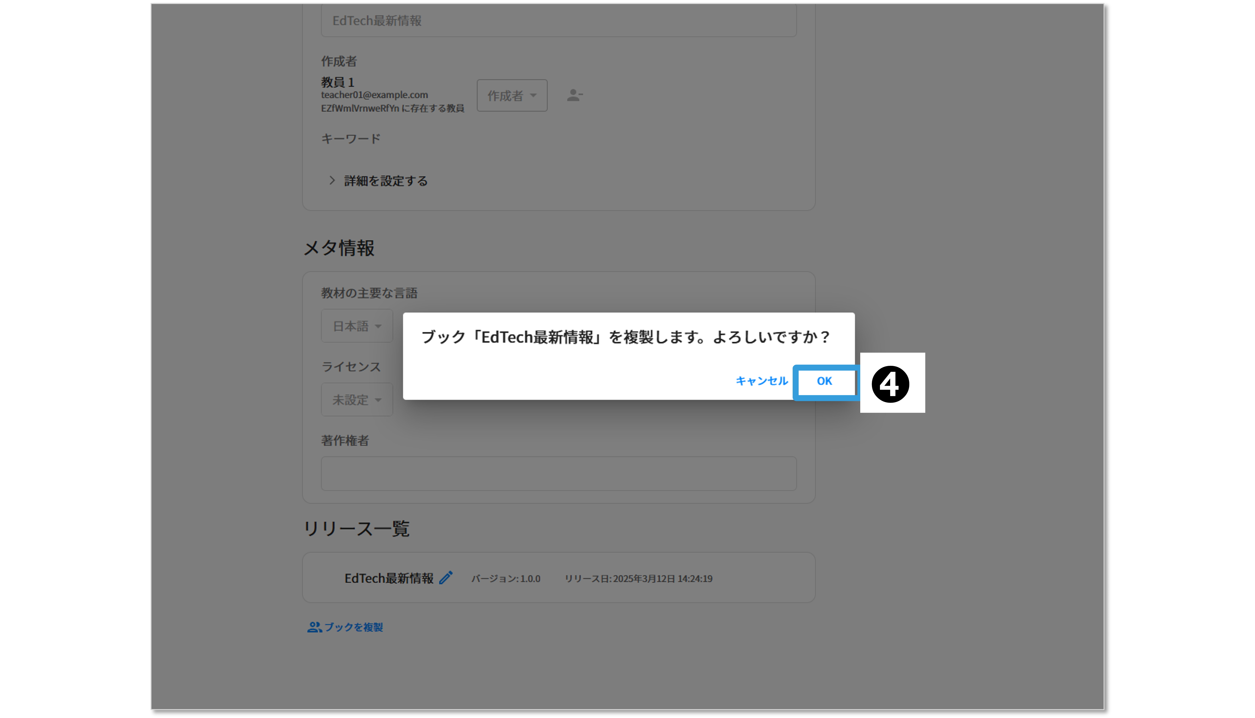Click the pencil edit icon beside release name

click(x=446, y=578)
